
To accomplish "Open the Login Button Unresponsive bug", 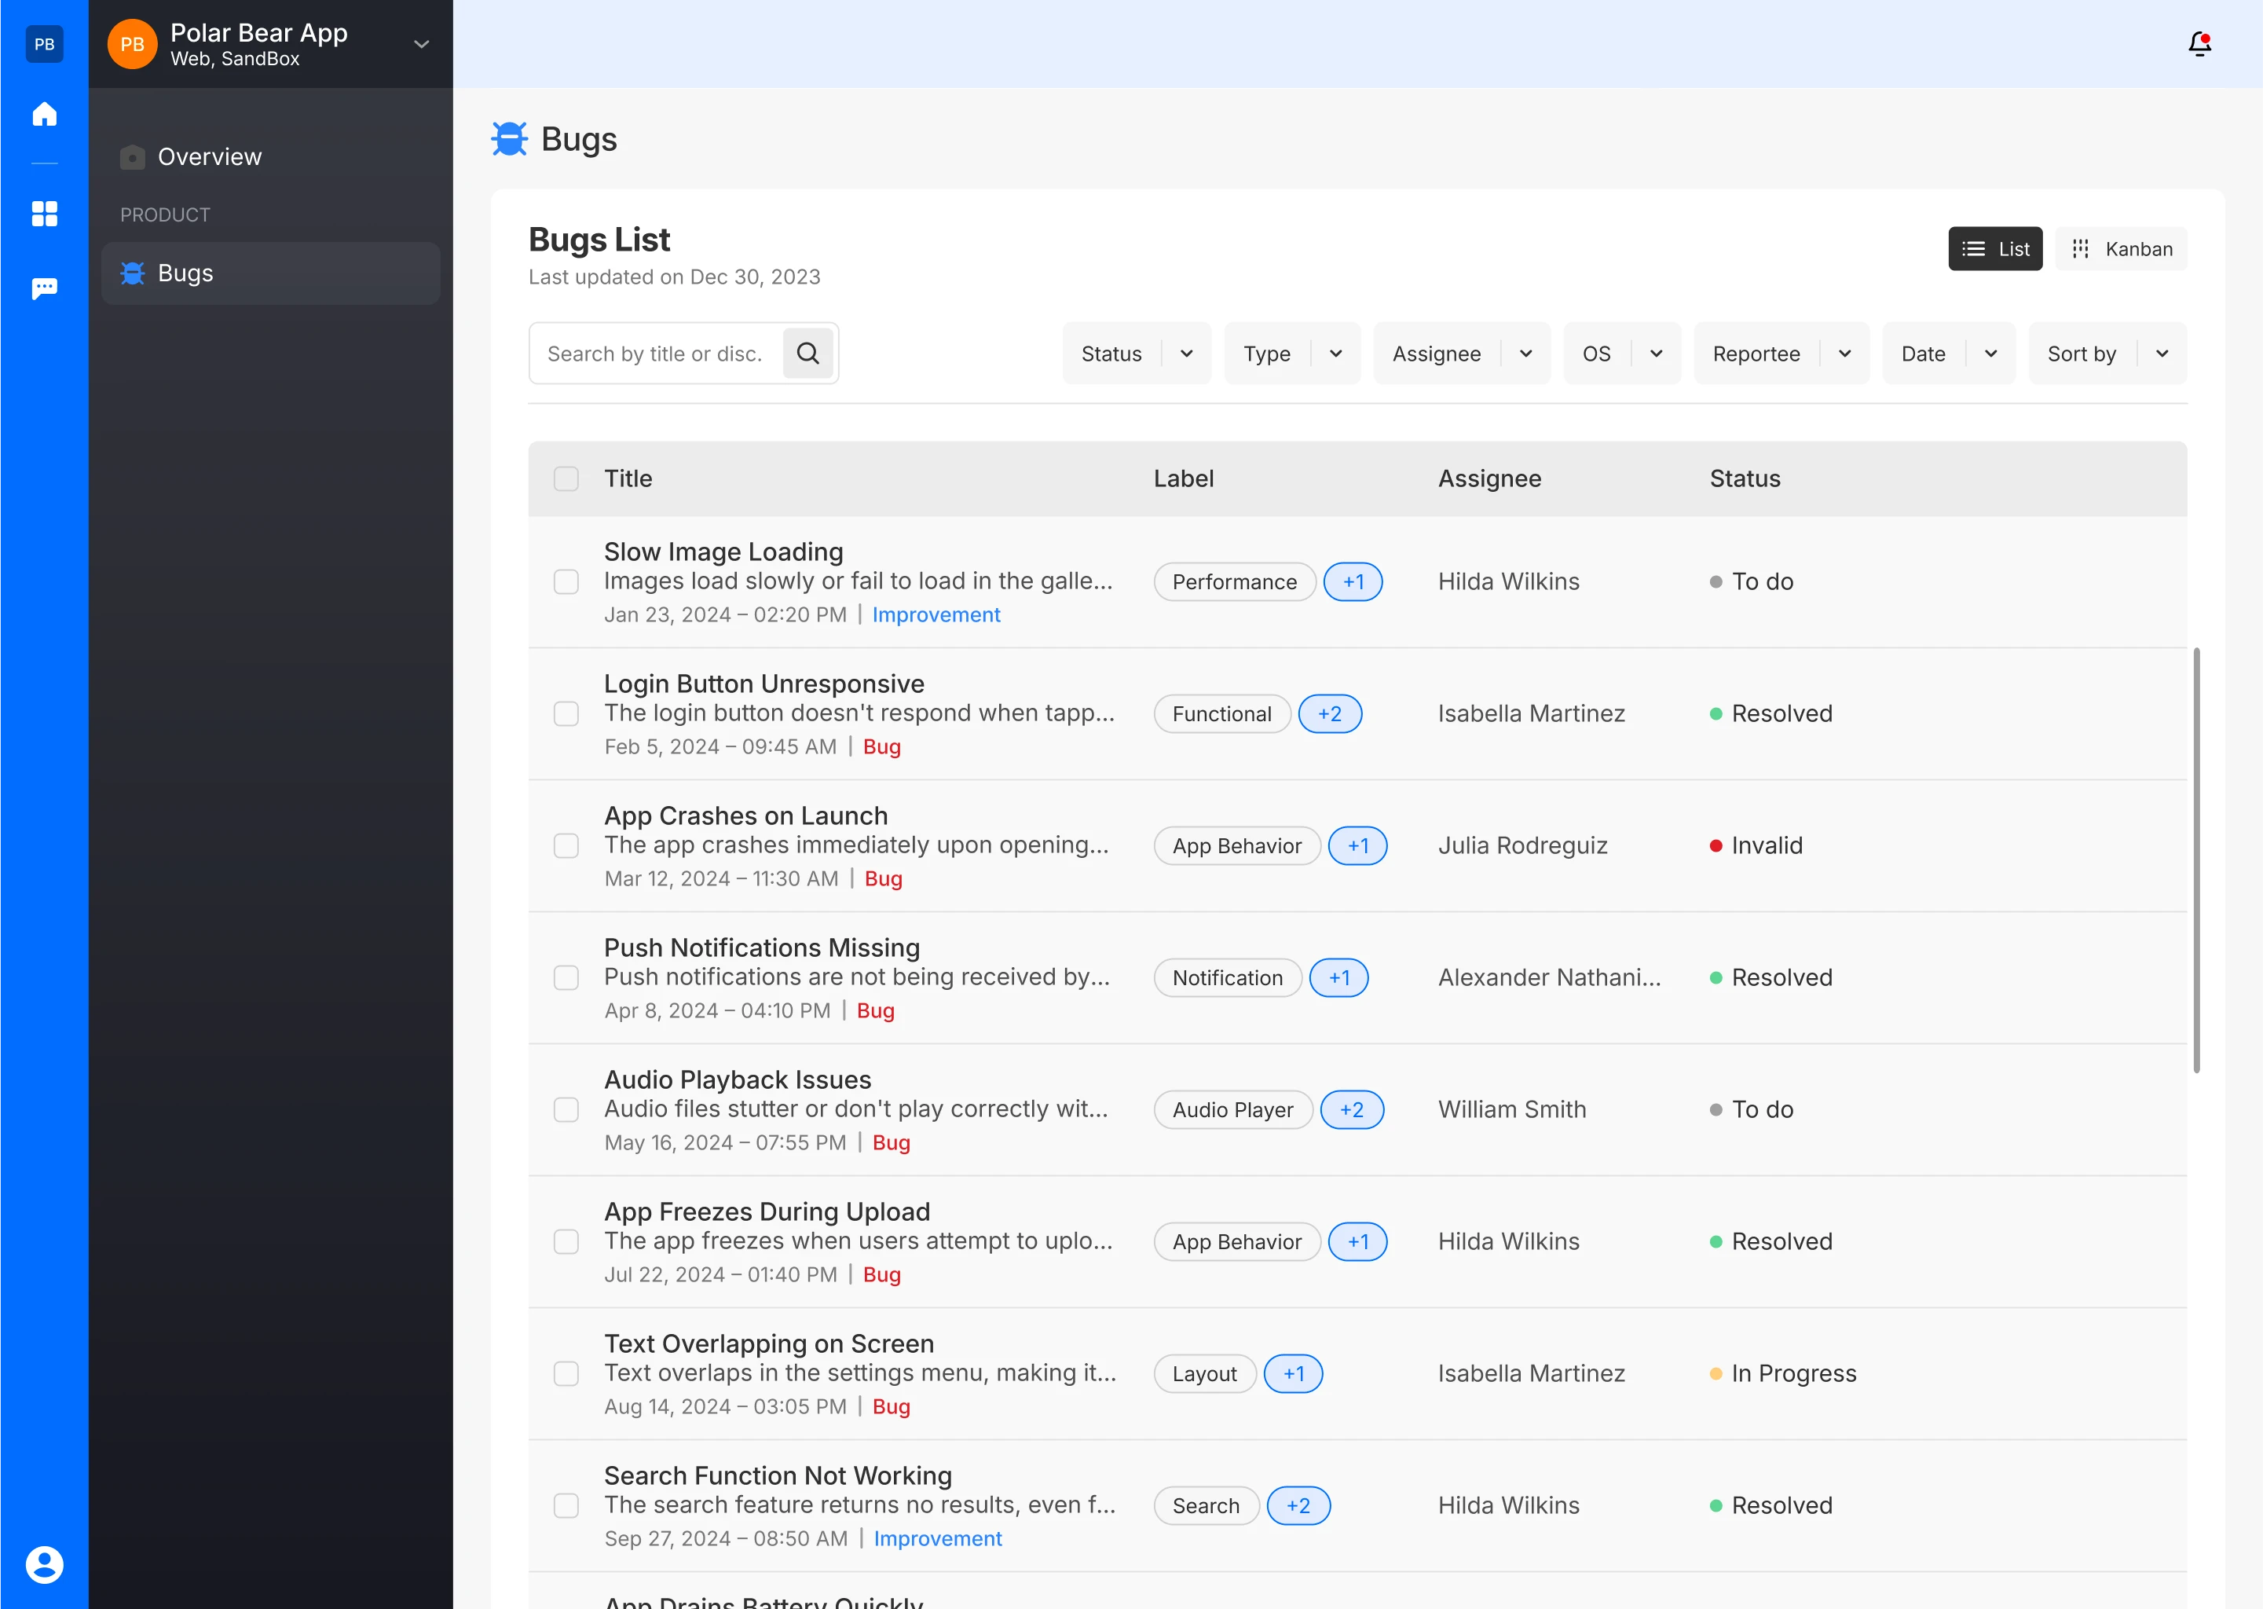I will pyautogui.click(x=763, y=684).
